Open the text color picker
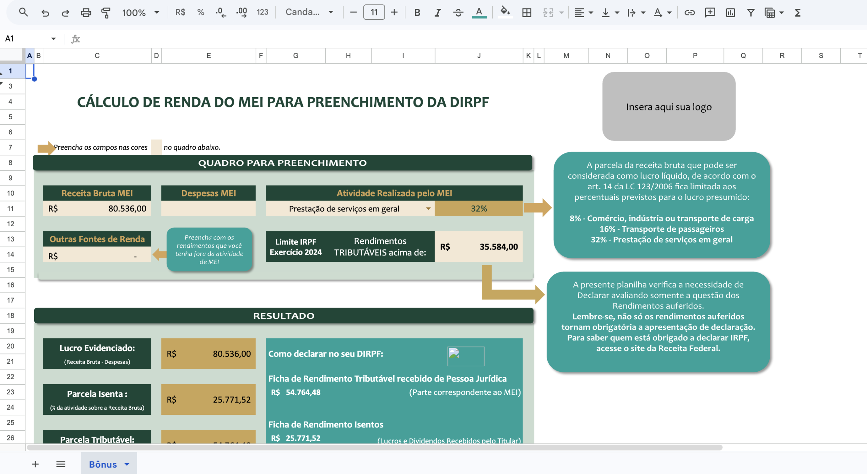This screenshot has height=474, width=867. pyautogui.click(x=479, y=13)
